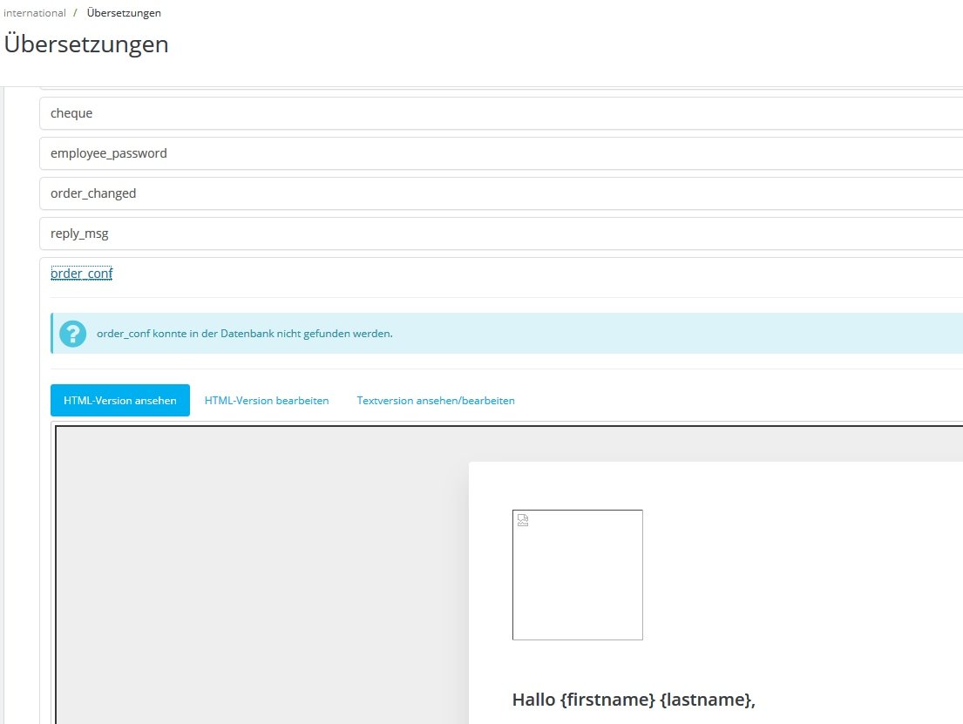This screenshot has height=724, width=963.
Task: Collapse the order_conf template section
Action: 82,274
